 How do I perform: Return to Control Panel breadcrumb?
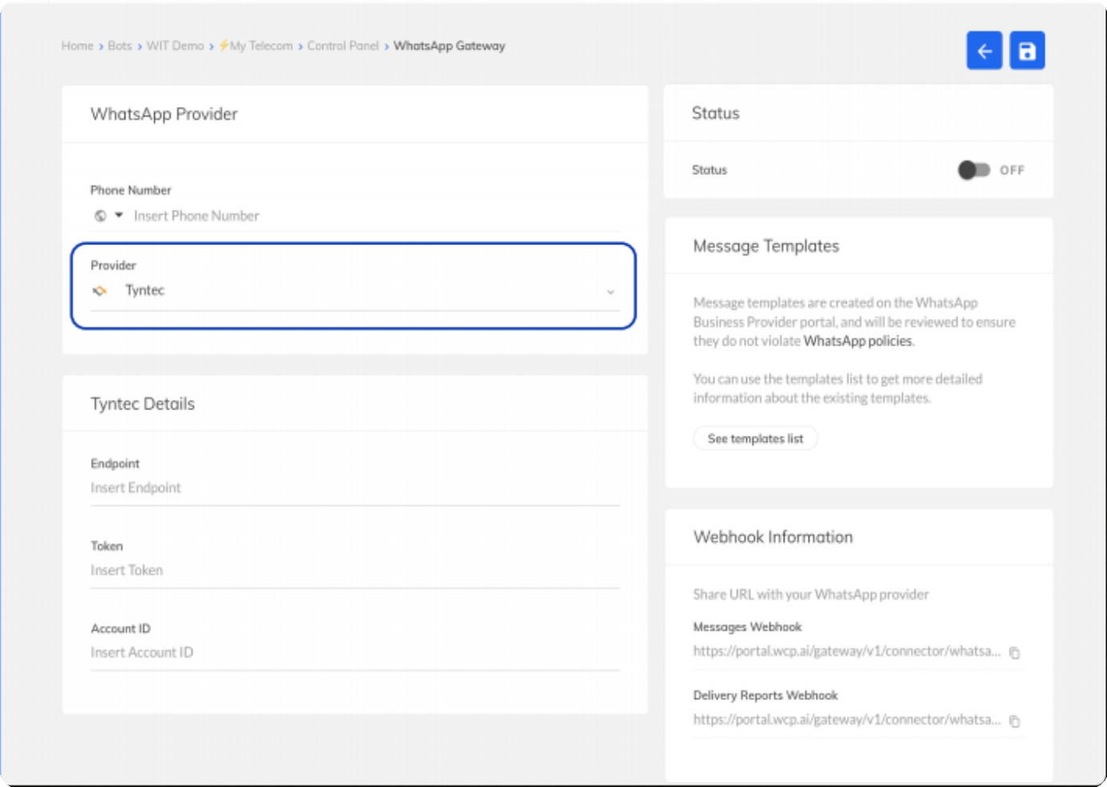[342, 46]
